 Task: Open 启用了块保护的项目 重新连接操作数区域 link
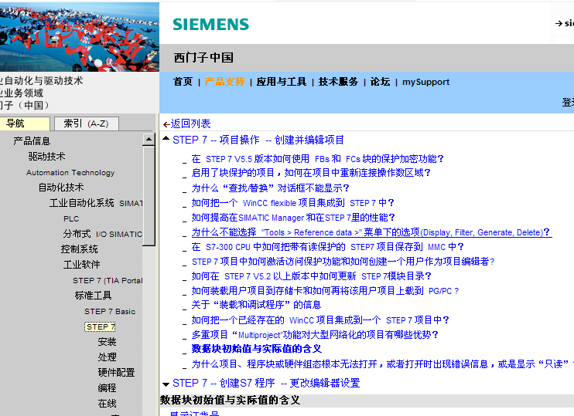pyautogui.click(x=311, y=173)
